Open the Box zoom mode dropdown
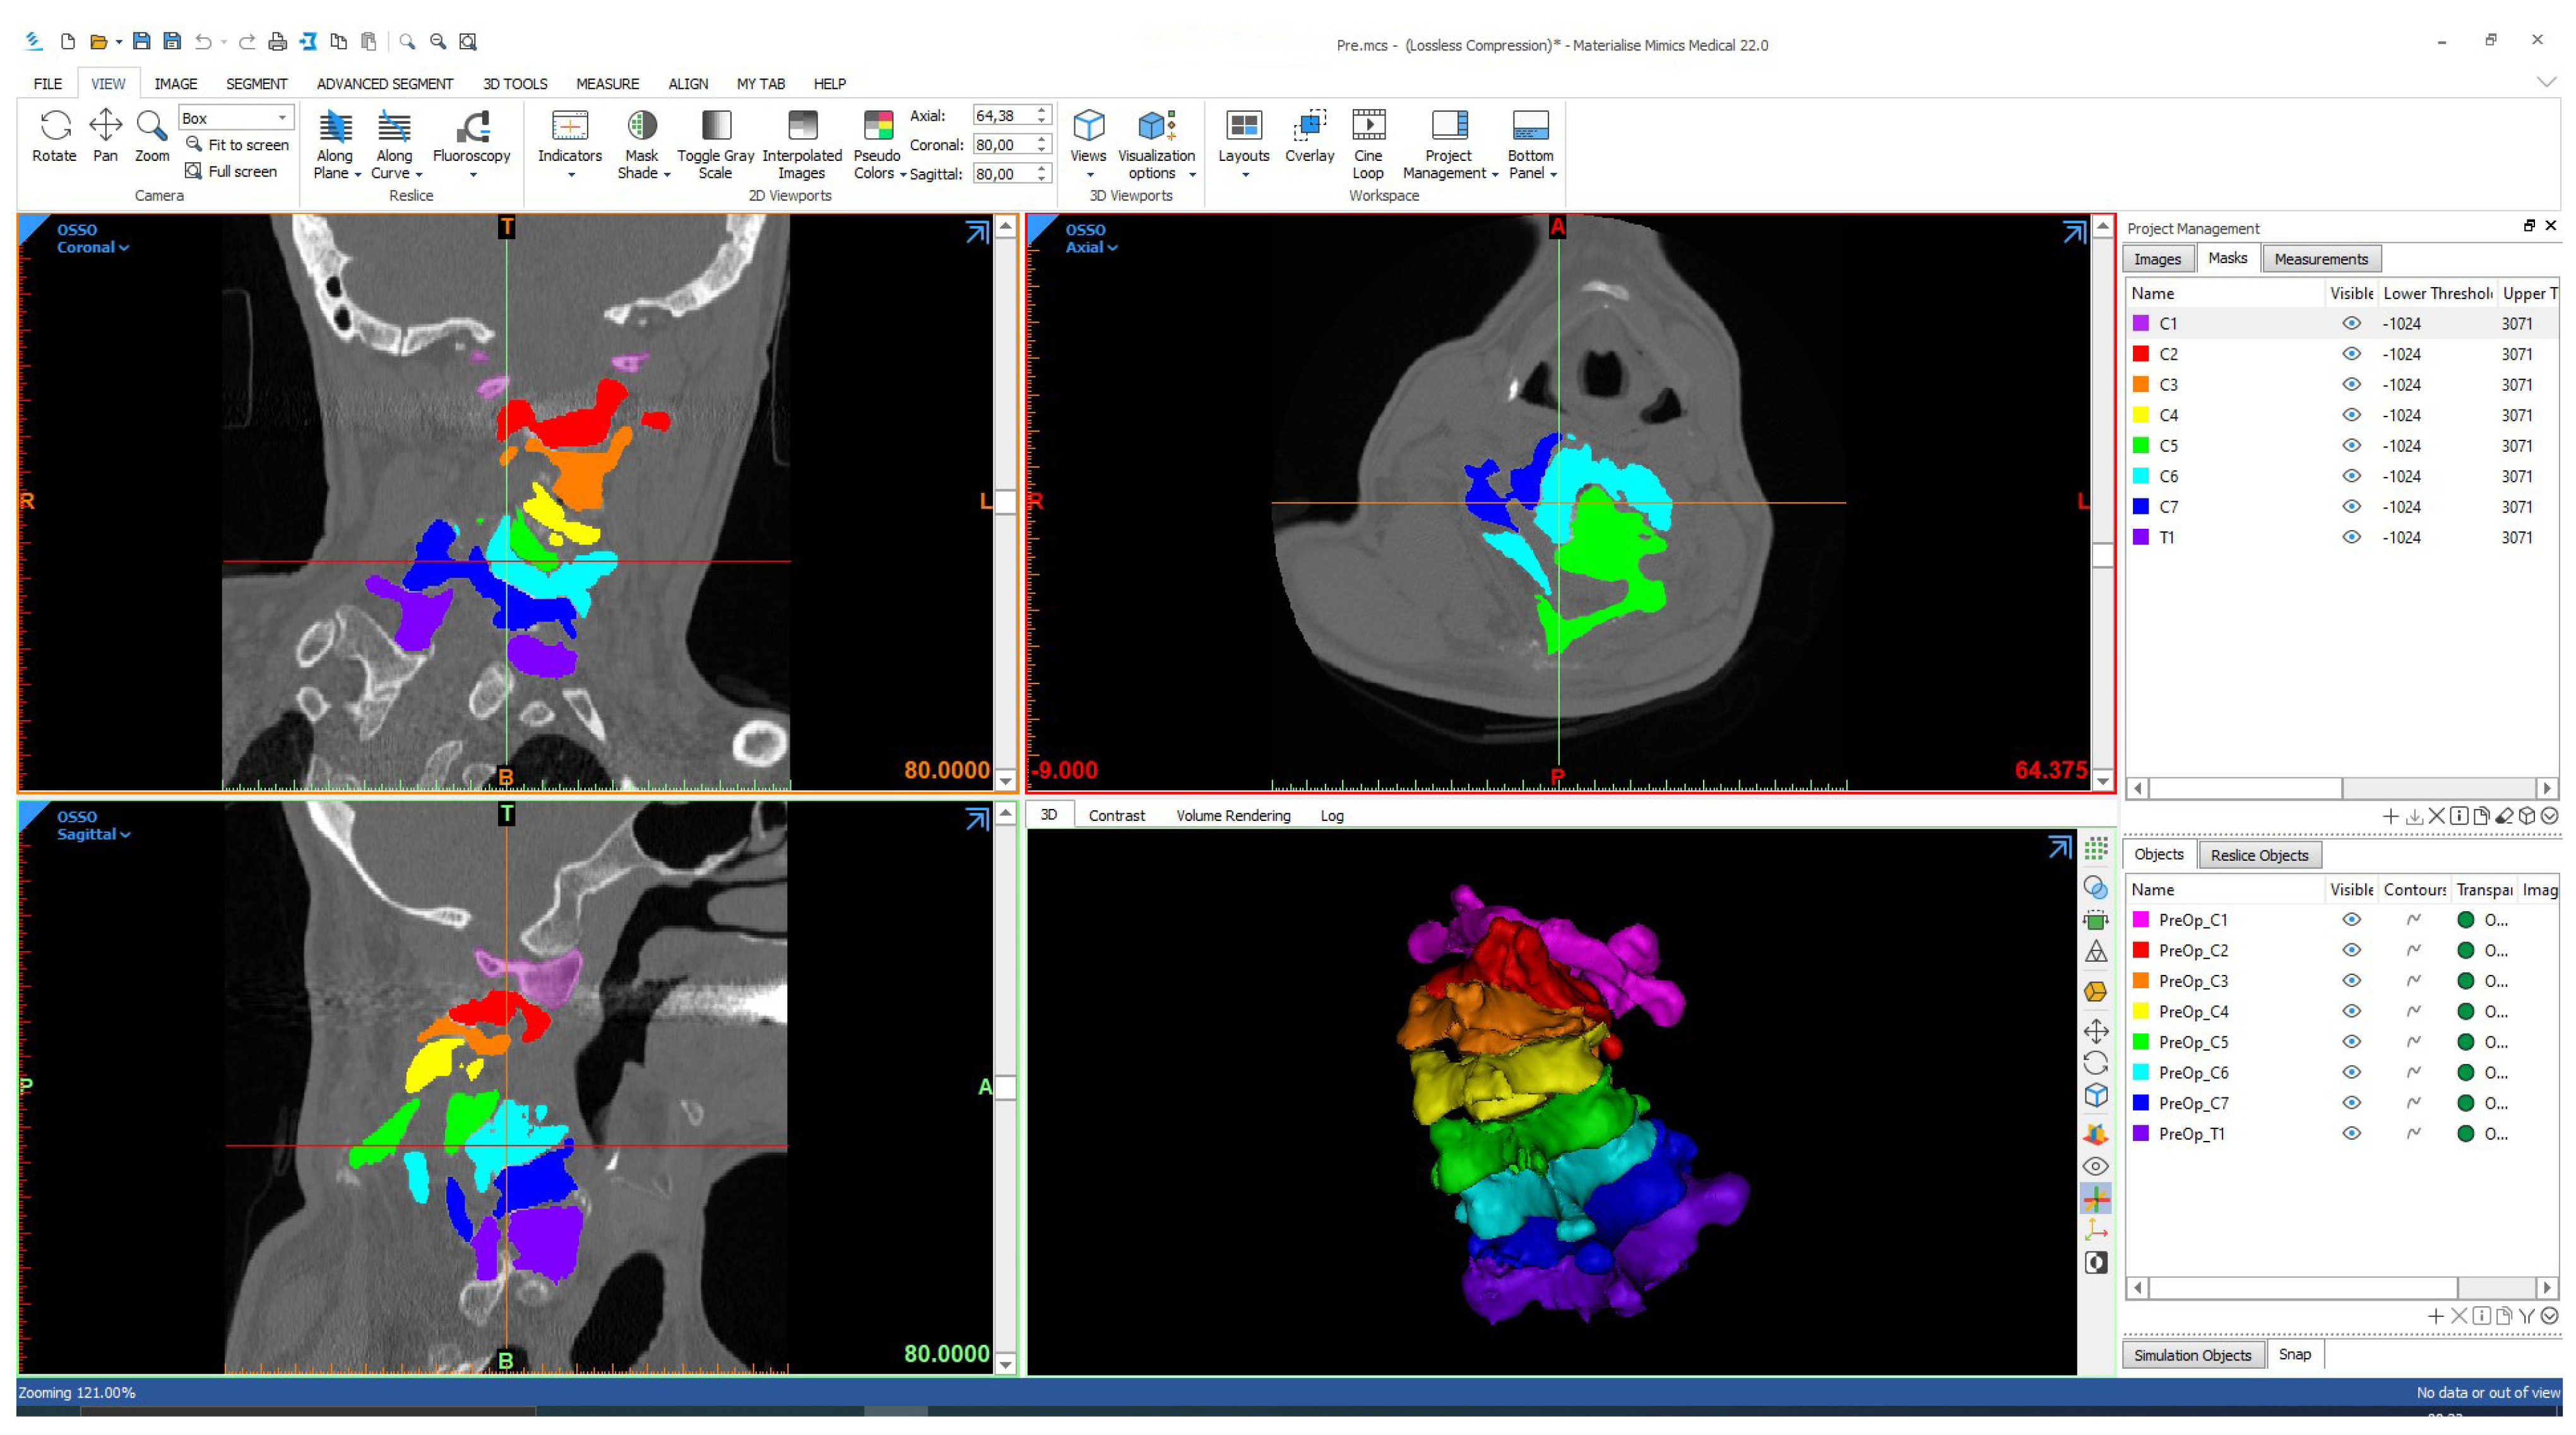2576x1435 pixels. coord(282,118)
